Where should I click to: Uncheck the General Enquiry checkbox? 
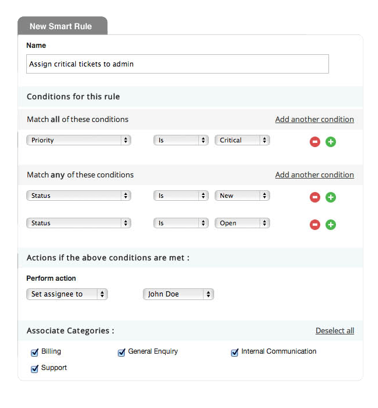coord(121,353)
